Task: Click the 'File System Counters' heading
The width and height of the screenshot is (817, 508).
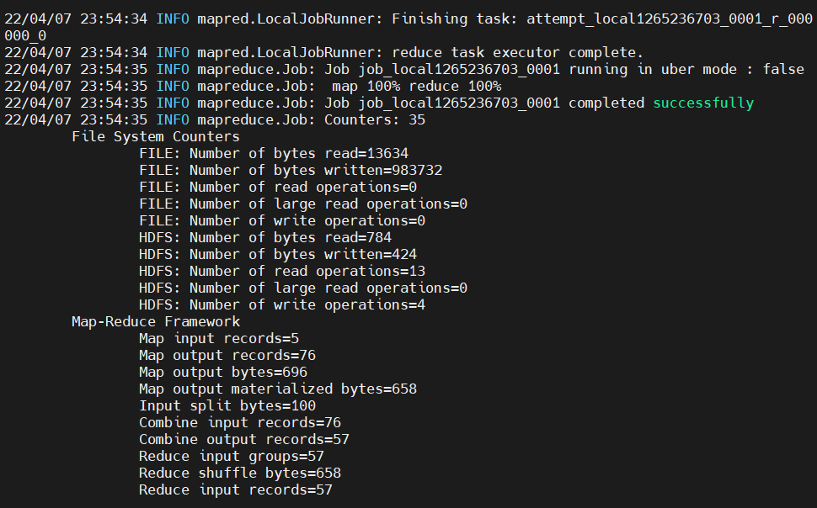Action: (x=157, y=136)
